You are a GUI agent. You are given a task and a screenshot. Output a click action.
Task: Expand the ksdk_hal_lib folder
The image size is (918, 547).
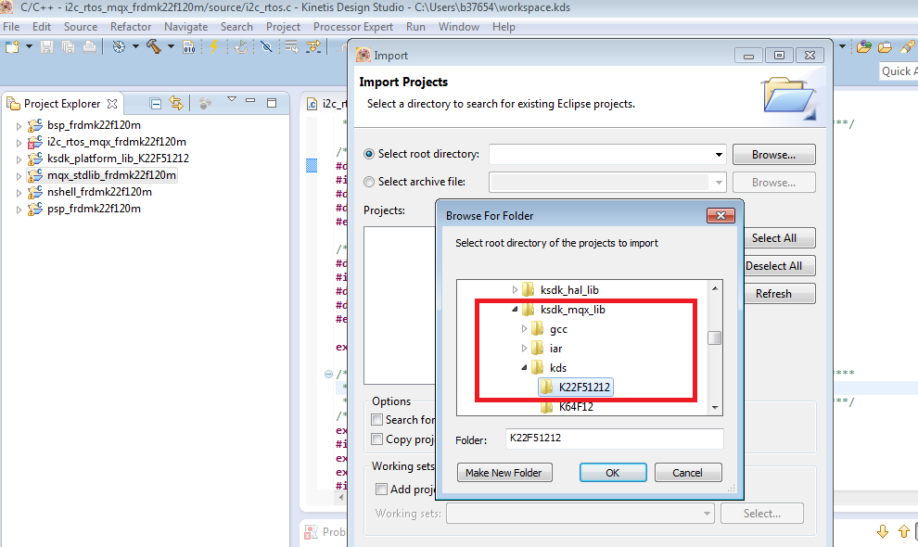(x=515, y=290)
